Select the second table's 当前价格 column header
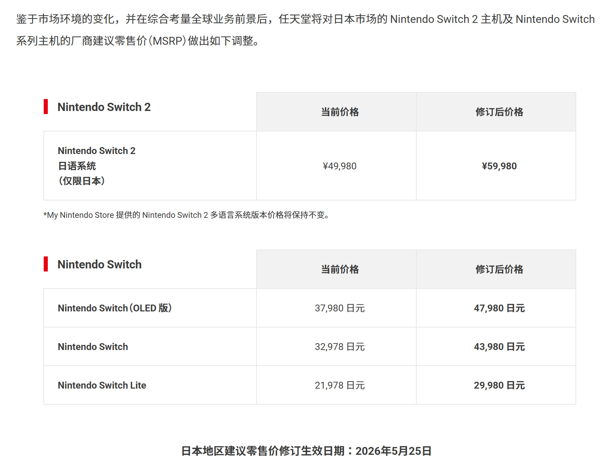The height and width of the screenshot is (476, 610). tap(336, 269)
